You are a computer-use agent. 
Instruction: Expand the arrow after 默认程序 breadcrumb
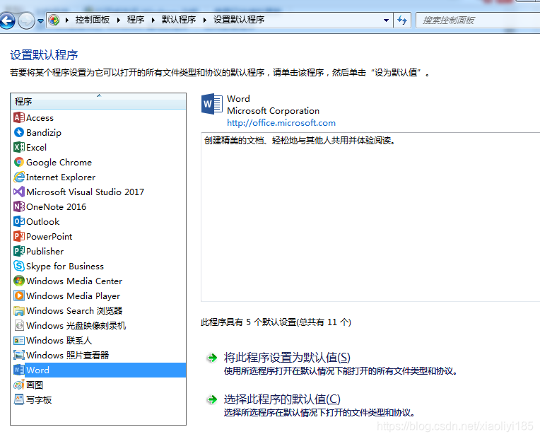[x=205, y=20]
